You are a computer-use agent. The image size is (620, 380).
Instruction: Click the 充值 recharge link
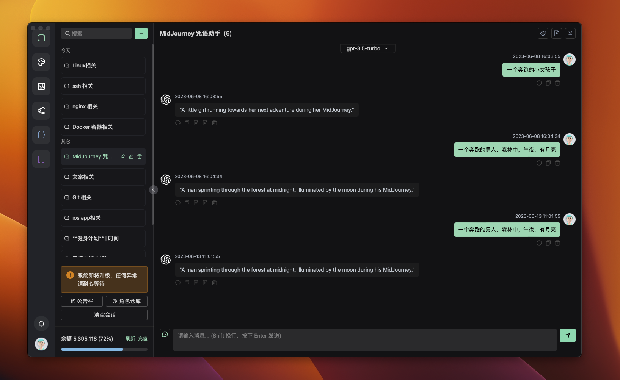point(143,339)
